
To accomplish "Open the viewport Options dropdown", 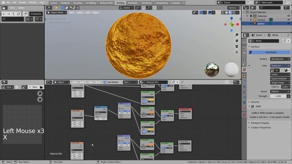I will click(x=233, y=8).
